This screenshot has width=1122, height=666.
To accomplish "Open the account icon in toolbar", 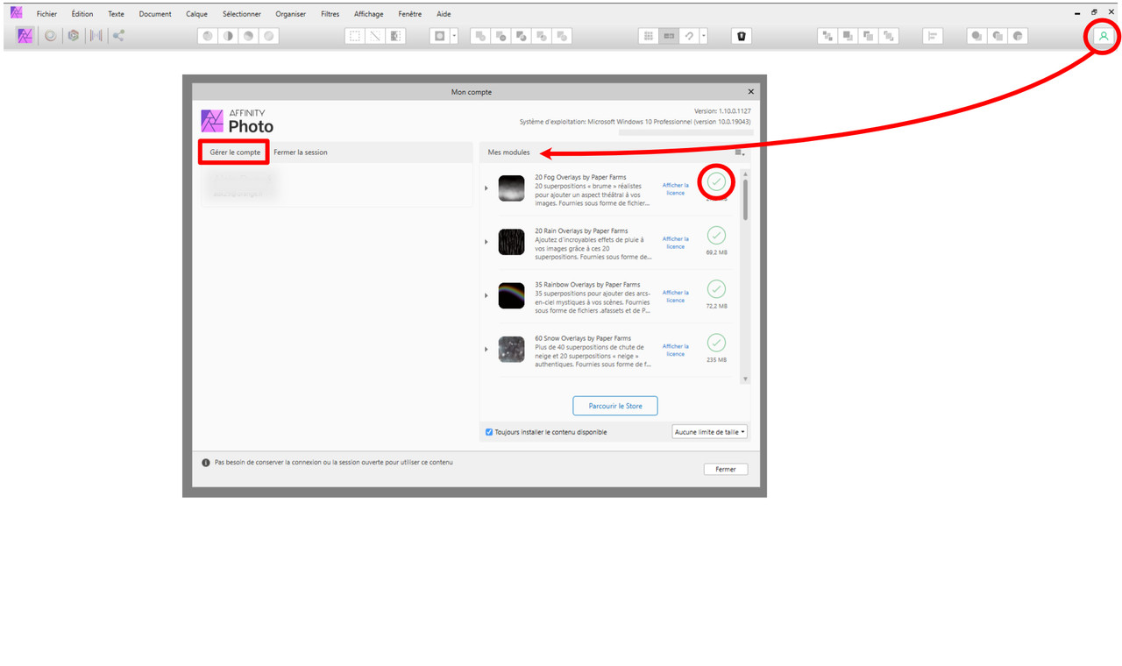I will tap(1104, 36).
